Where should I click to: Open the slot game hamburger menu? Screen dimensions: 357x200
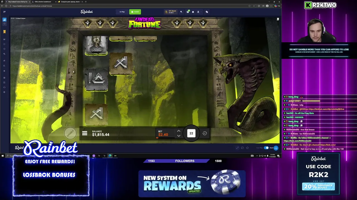85,133
